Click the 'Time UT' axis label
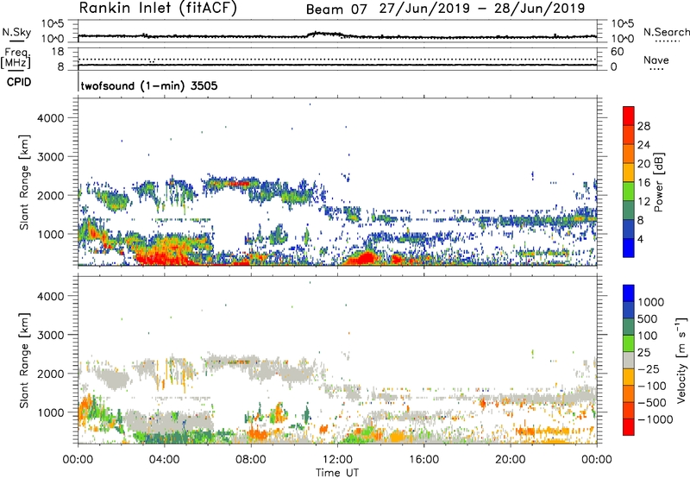This screenshot has height=478, width=690. pos(337,473)
